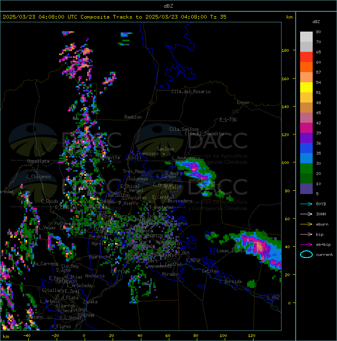Click the 'eburn' legend label
Viewport: 337px width, 341px height.
coord(322,224)
